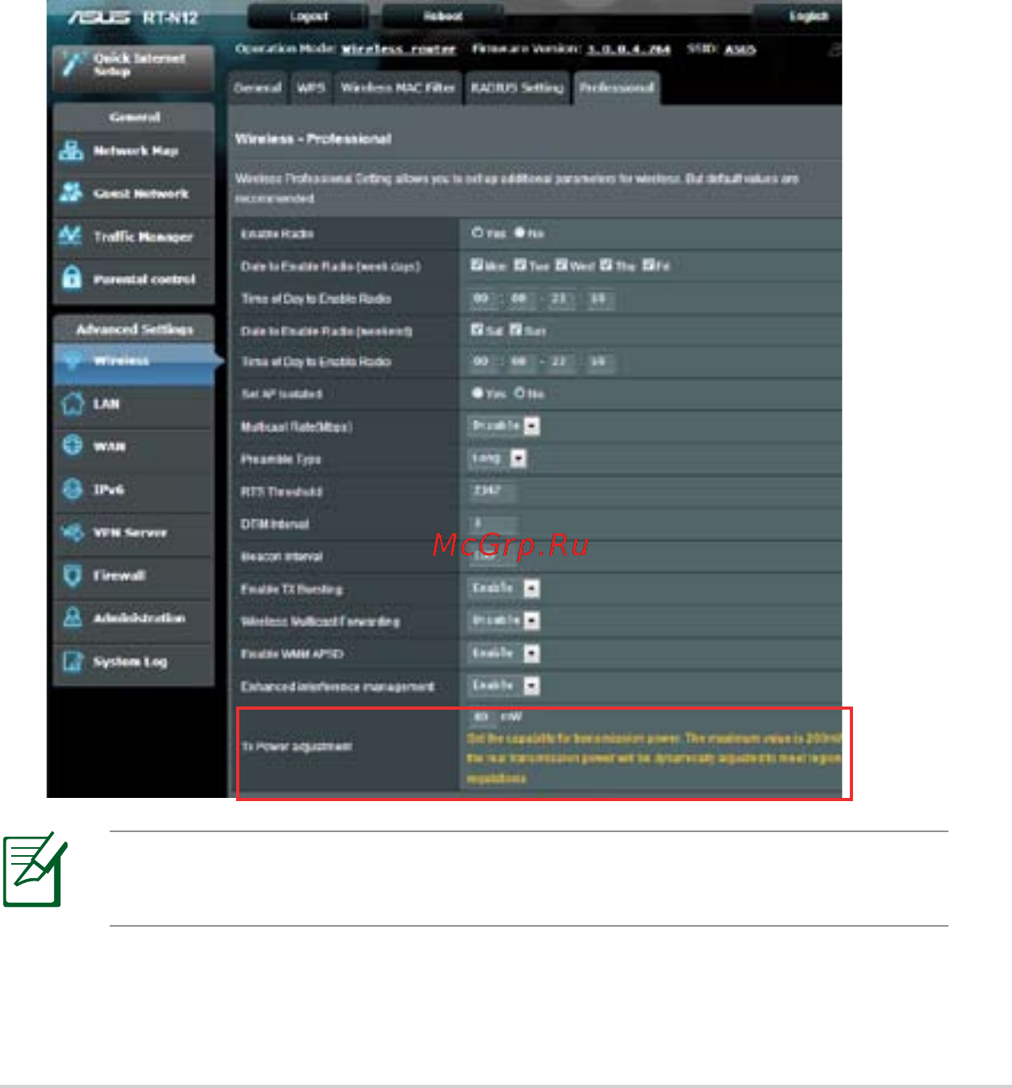This screenshot has height=1088, width=1012.
Task: Click the Traffic Manager icon
Action: 72,234
